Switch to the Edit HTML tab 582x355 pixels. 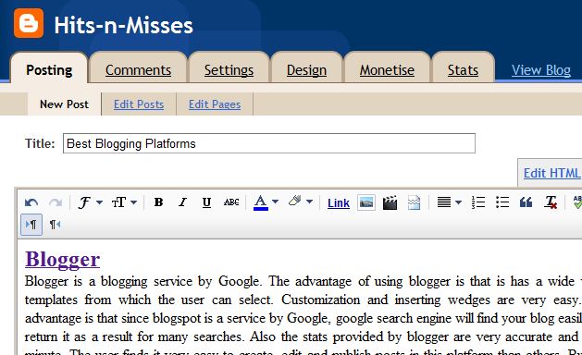551,173
